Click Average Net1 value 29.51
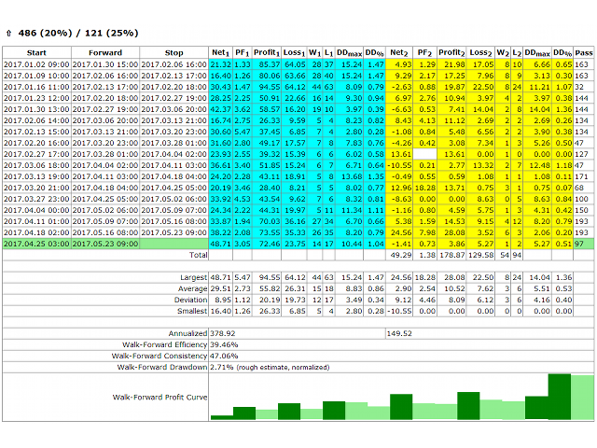The width and height of the screenshot is (597, 448). coord(220,288)
